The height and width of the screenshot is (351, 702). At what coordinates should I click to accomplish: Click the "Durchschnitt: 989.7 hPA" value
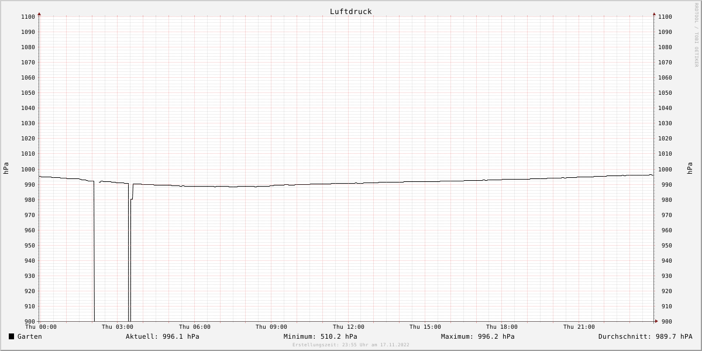645,336
